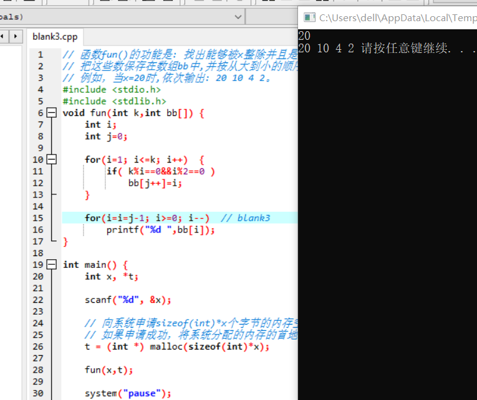Click line number 18 in the gutter
The image size is (477, 400).
pyautogui.click(x=38, y=253)
